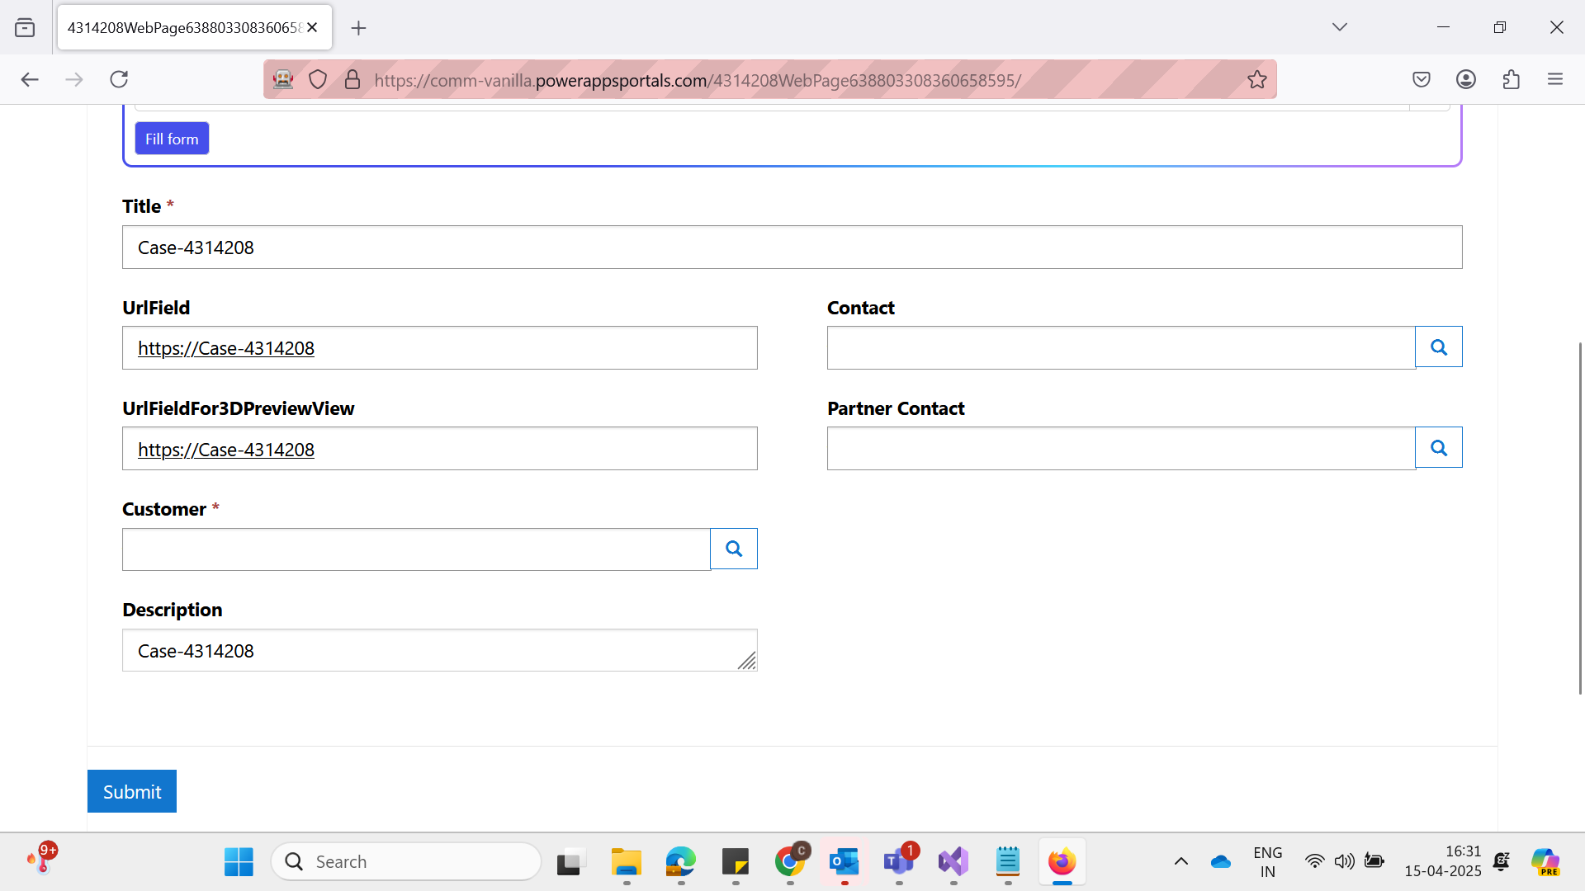Submit the case form
The width and height of the screenshot is (1585, 891).
(x=132, y=791)
